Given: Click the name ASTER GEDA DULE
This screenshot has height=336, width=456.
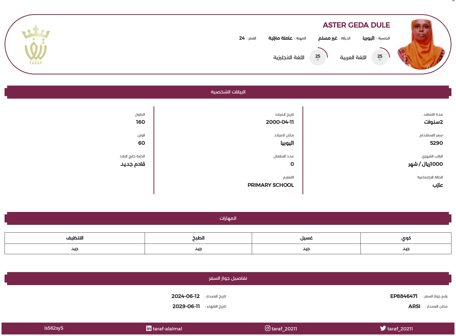Looking at the screenshot, I should tap(356, 25).
